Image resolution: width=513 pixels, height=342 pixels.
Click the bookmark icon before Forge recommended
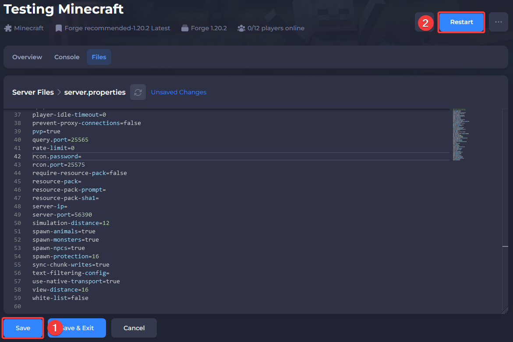[59, 28]
